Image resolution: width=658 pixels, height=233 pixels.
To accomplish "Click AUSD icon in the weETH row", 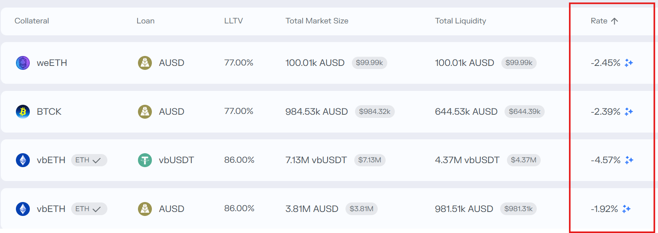I will point(145,63).
